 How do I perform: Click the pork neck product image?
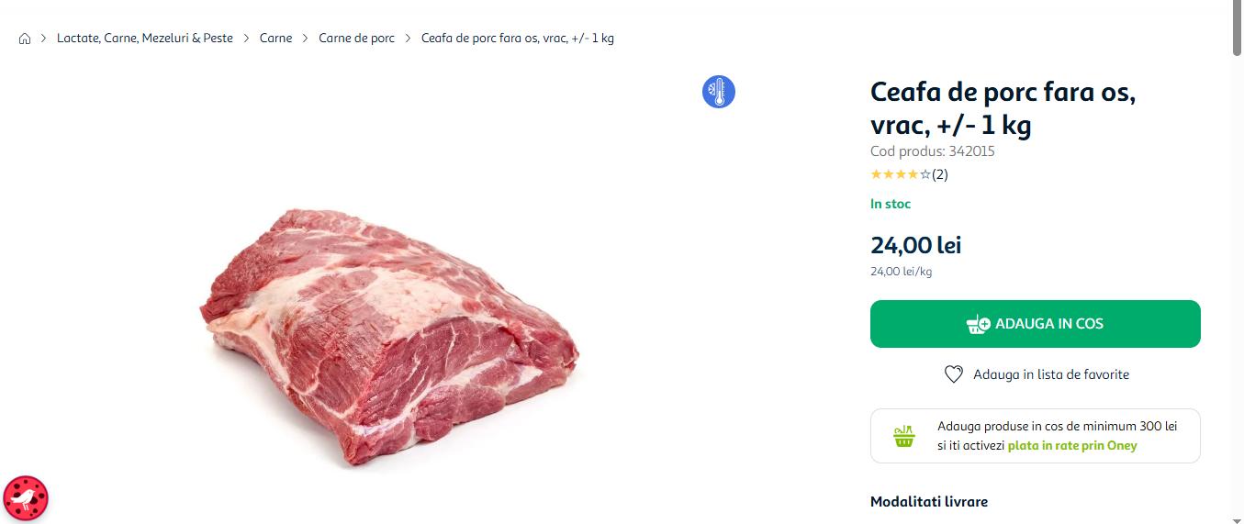pos(389,336)
